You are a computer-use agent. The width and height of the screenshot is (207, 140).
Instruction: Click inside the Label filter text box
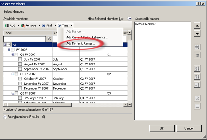(x=25, y=39)
